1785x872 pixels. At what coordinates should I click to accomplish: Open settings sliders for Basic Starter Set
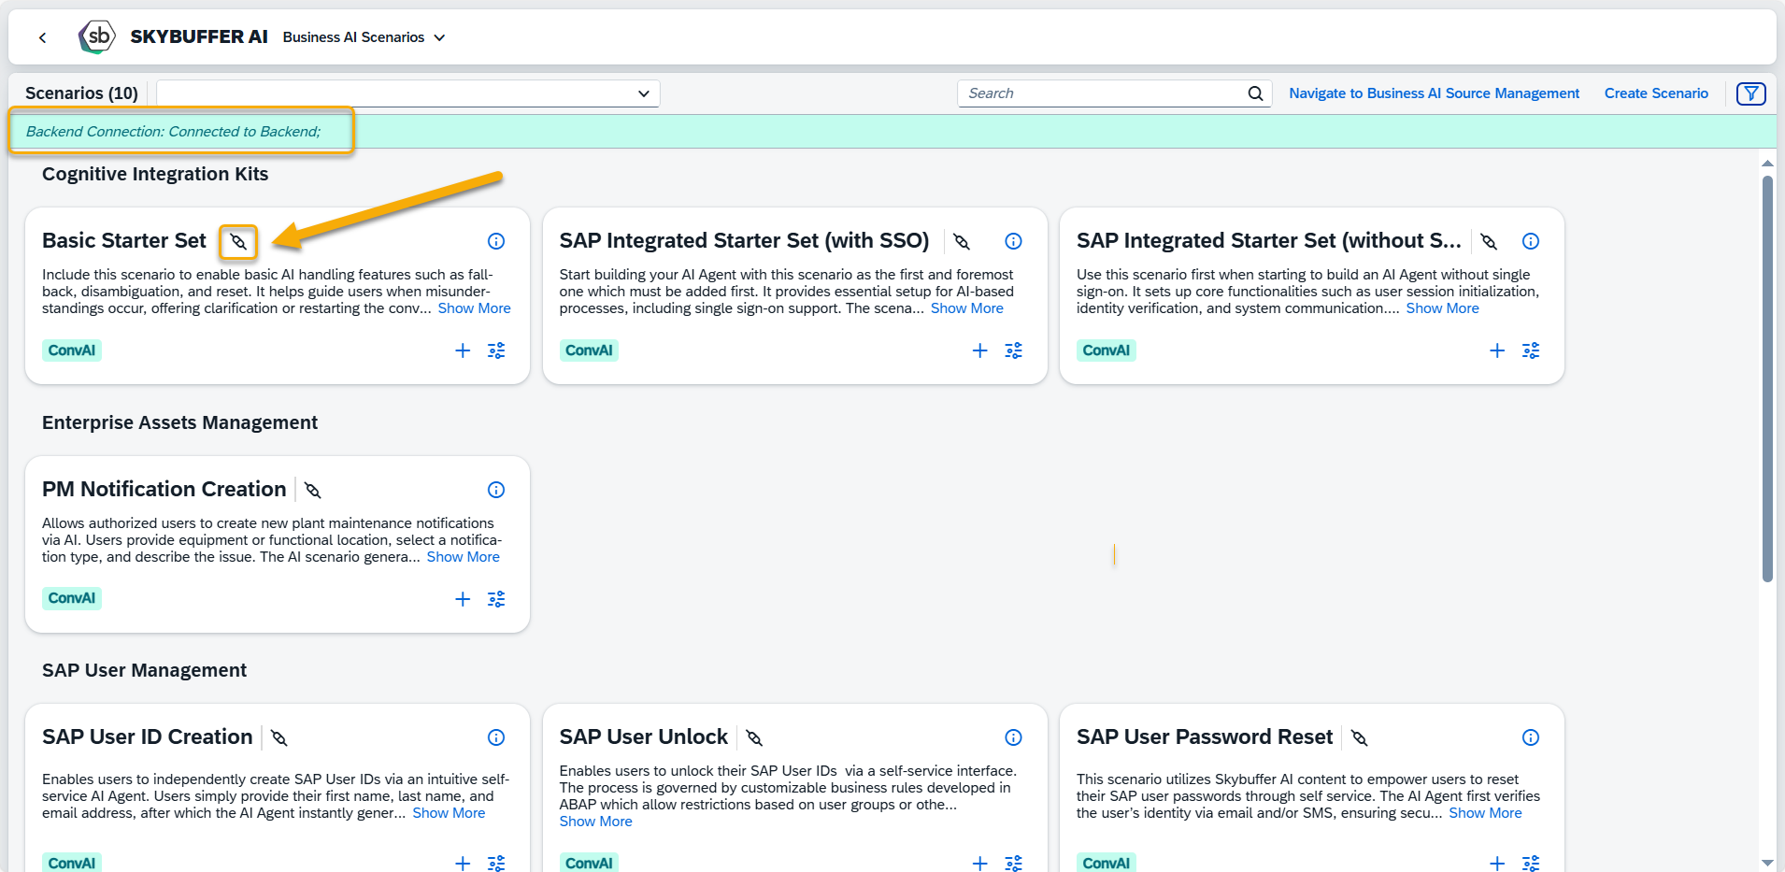(x=496, y=350)
